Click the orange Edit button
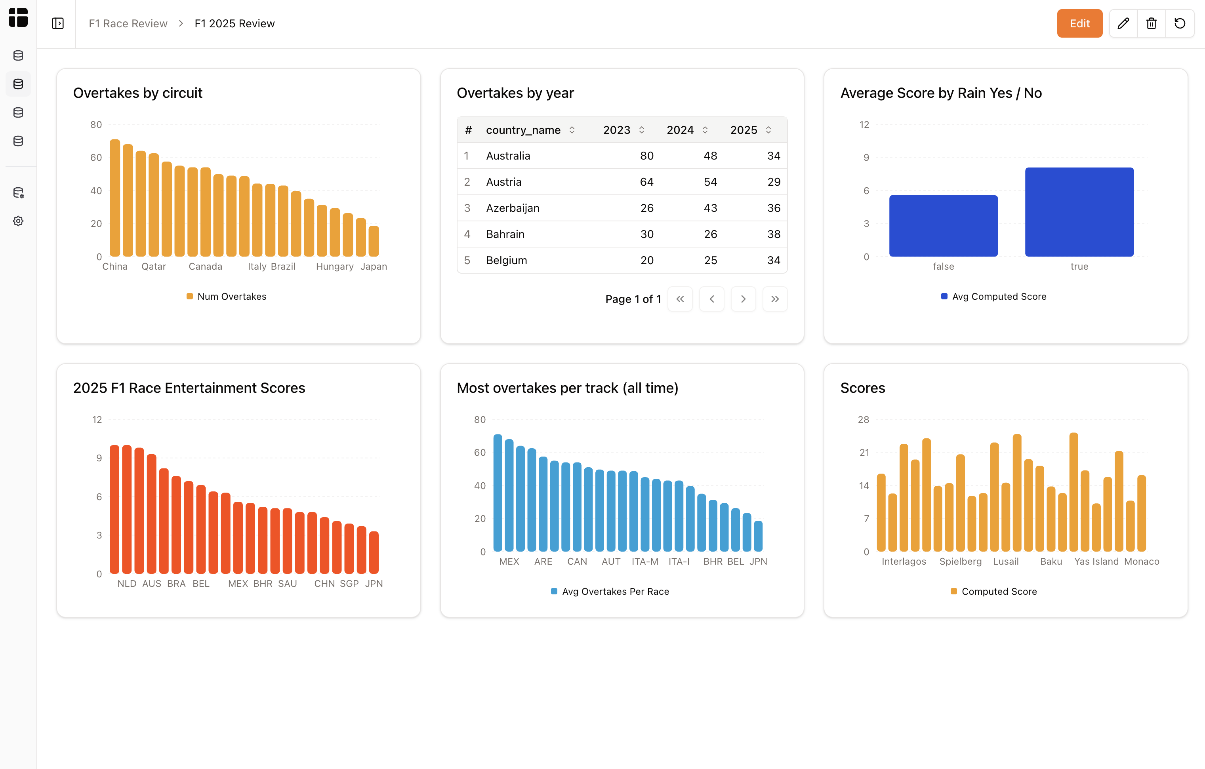 point(1079,23)
